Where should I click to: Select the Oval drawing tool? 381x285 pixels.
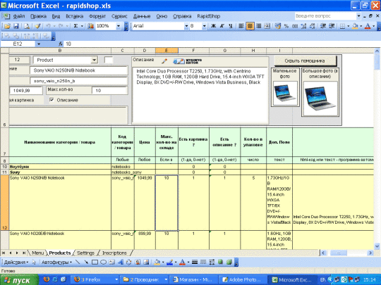point(103,262)
